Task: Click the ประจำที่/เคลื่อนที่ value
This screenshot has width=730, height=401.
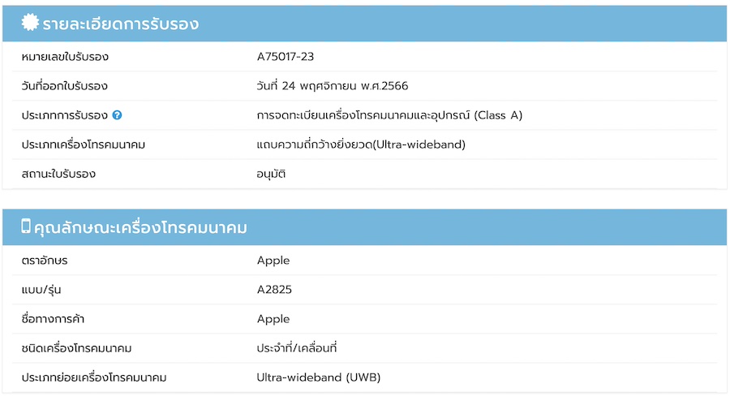Action: (297, 348)
